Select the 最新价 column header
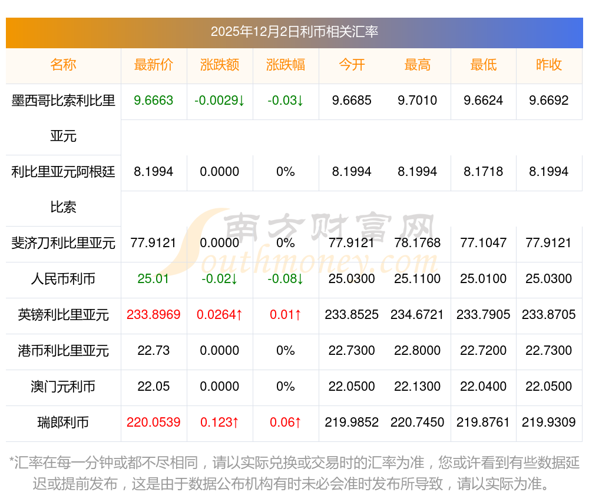Viewport: 589px width, 502px height. point(154,65)
